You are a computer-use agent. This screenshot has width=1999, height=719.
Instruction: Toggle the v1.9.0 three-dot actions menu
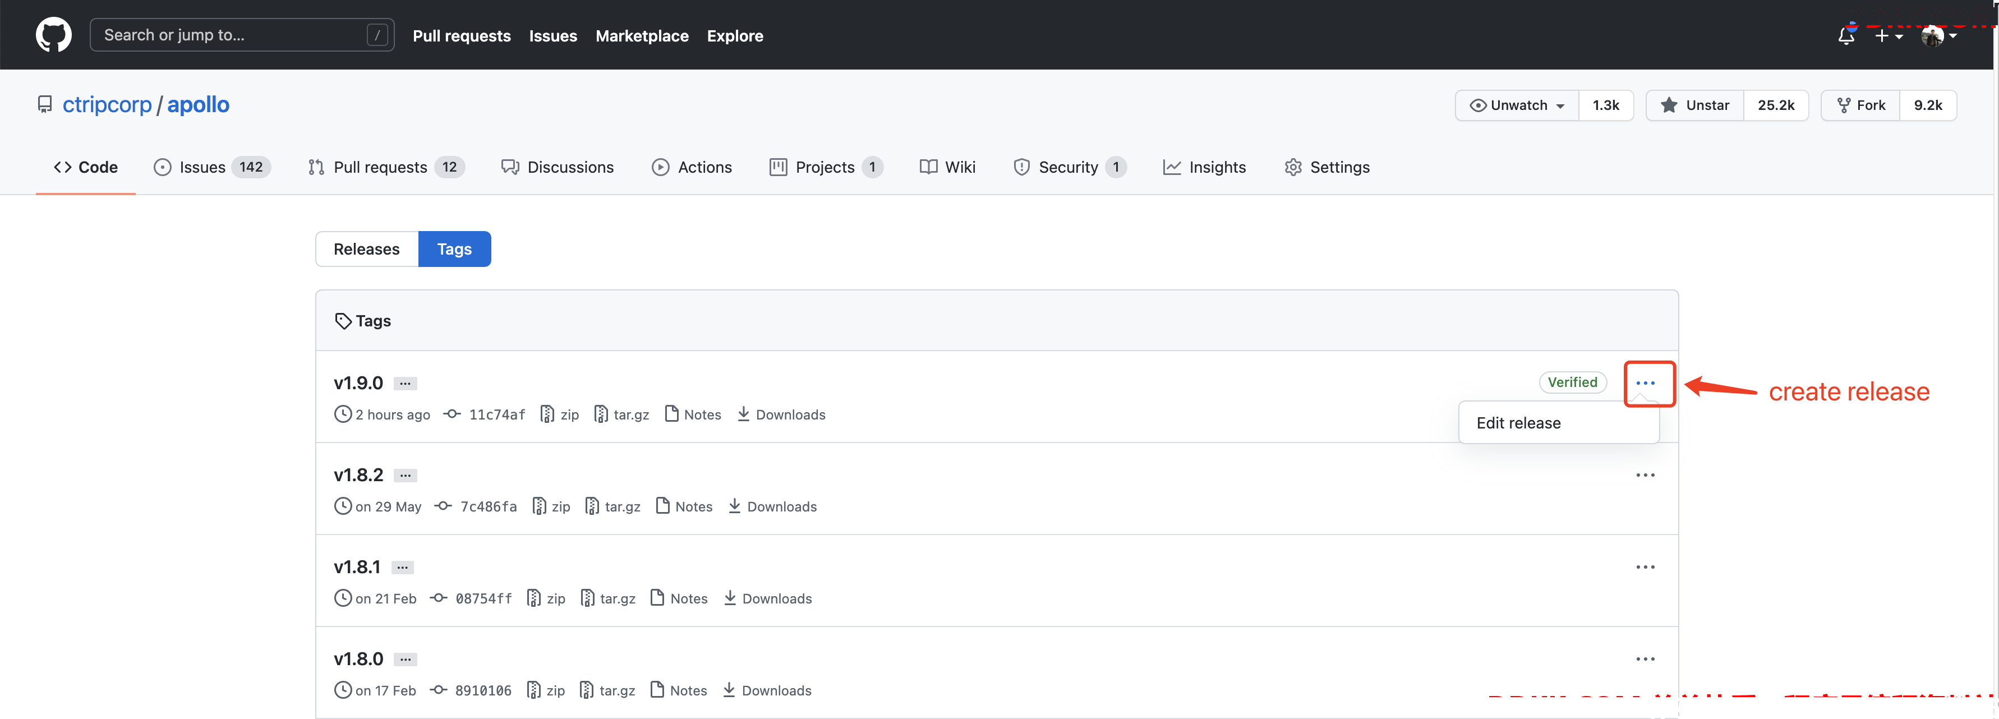[1645, 383]
